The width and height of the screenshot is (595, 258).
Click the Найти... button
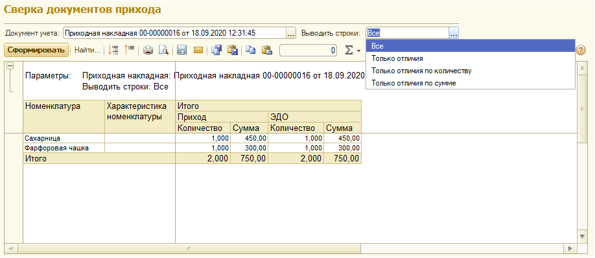coord(87,50)
